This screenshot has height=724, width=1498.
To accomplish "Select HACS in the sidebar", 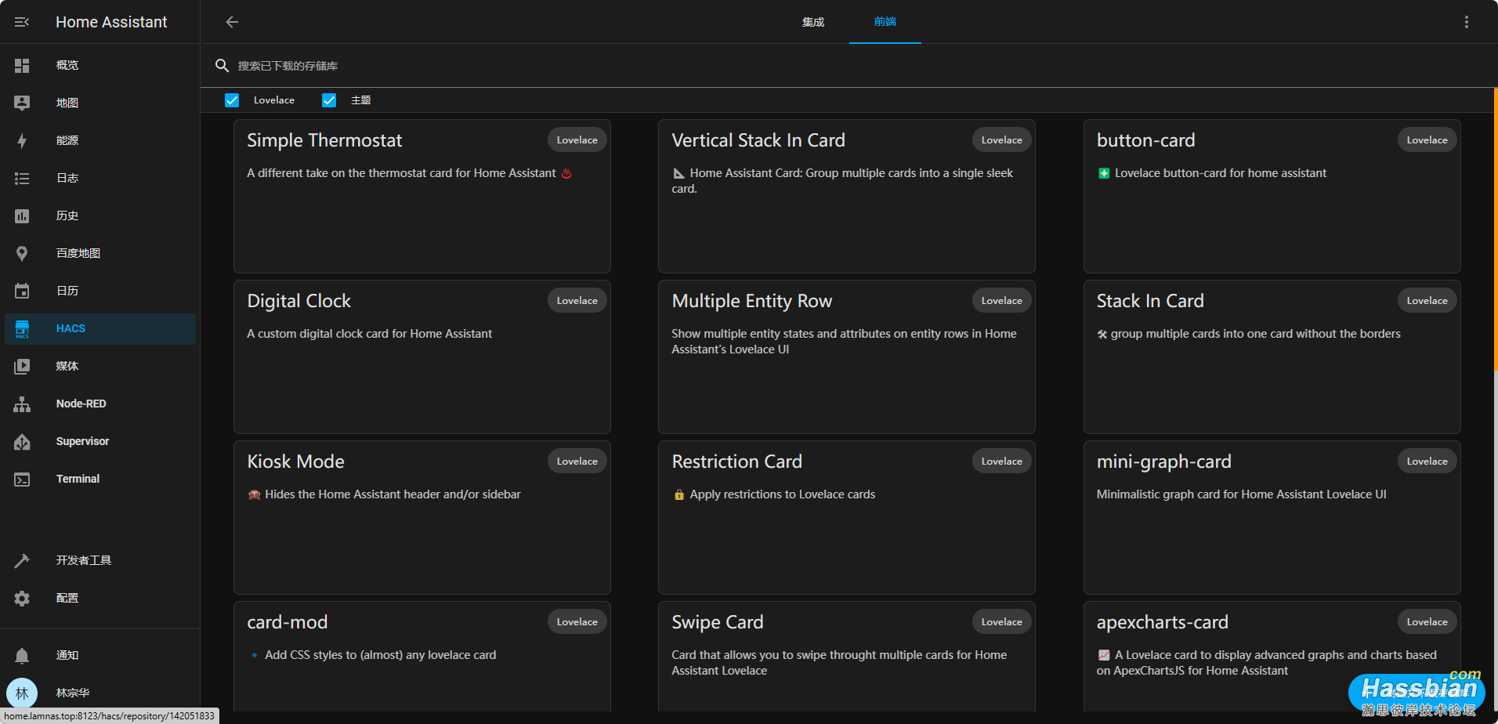I will [x=100, y=328].
